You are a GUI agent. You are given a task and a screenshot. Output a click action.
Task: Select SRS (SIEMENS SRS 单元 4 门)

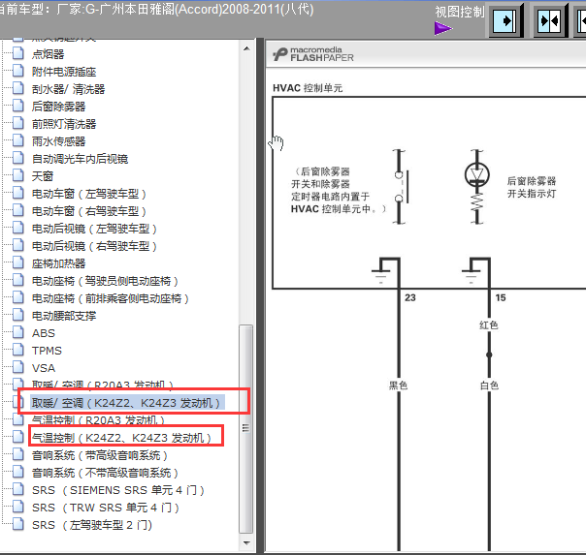(118, 490)
